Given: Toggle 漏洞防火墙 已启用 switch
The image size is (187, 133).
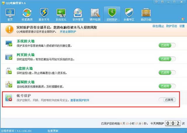Looking at the screenshot, I should pos(167,86).
